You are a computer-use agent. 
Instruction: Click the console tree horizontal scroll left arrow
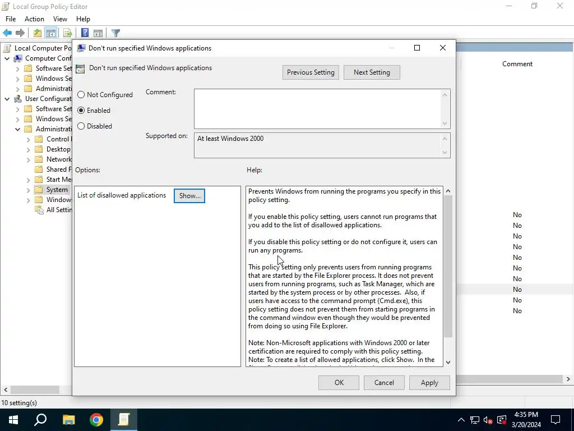tap(5, 389)
